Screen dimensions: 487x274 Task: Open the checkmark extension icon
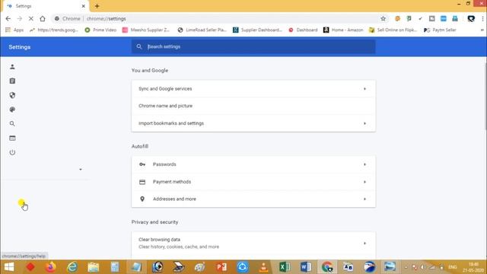click(x=420, y=18)
